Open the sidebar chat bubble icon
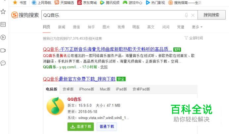Viewport: 229px width, 134px height. coord(3,63)
